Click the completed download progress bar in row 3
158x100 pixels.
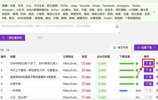(x=127, y=77)
